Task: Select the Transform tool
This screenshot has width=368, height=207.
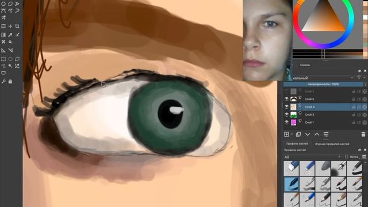Action: pos(3,26)
